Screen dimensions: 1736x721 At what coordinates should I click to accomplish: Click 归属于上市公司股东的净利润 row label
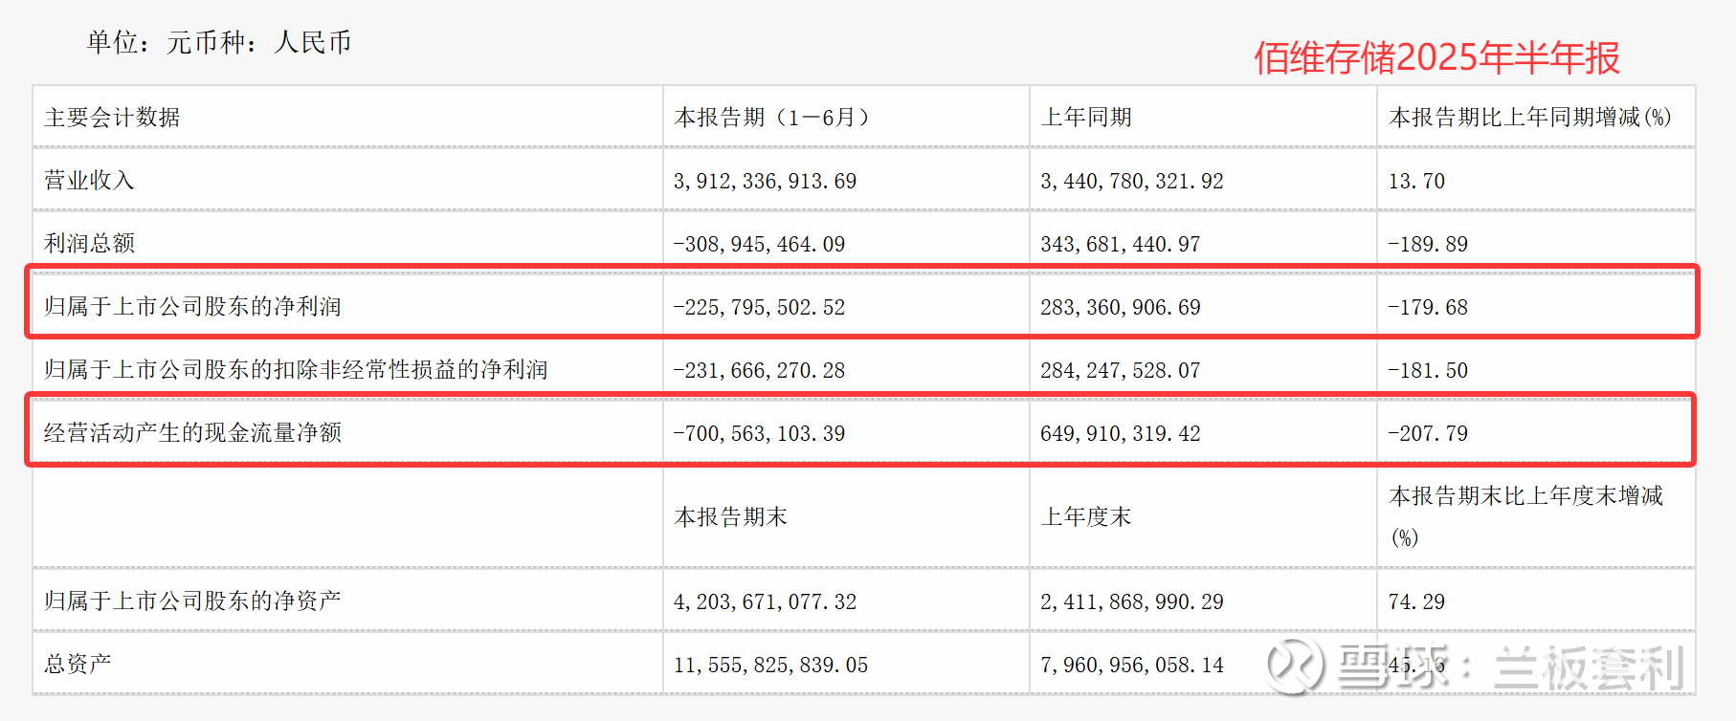pyautogui.click(x=192, y=307)
